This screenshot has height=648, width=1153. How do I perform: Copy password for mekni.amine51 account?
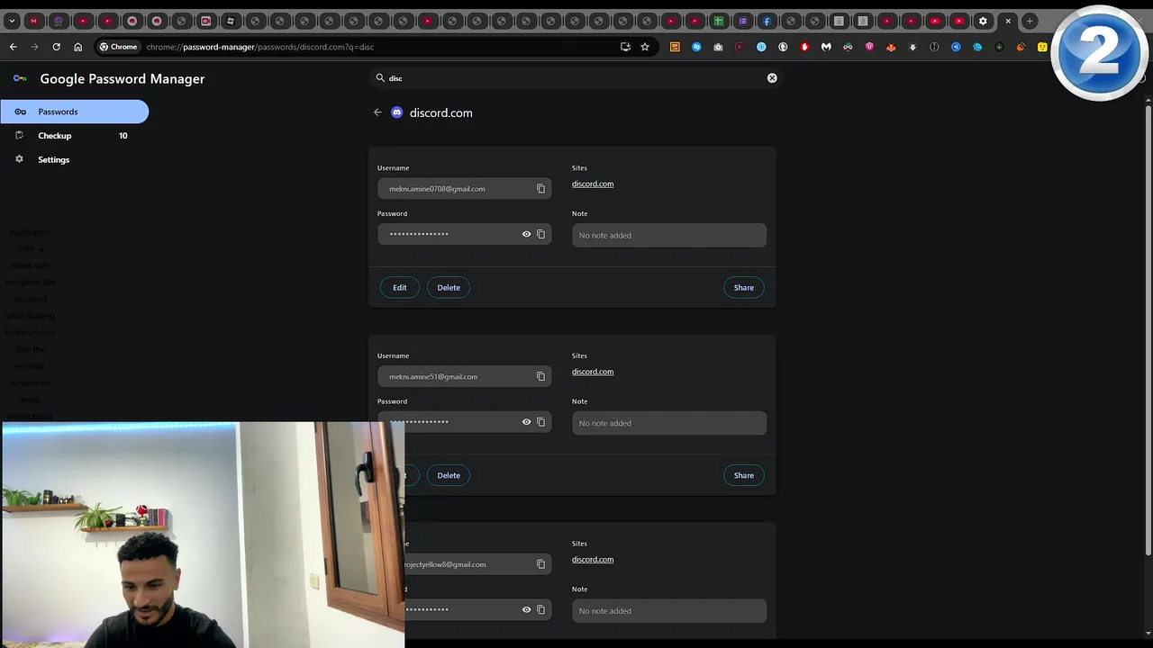point(540,422)
